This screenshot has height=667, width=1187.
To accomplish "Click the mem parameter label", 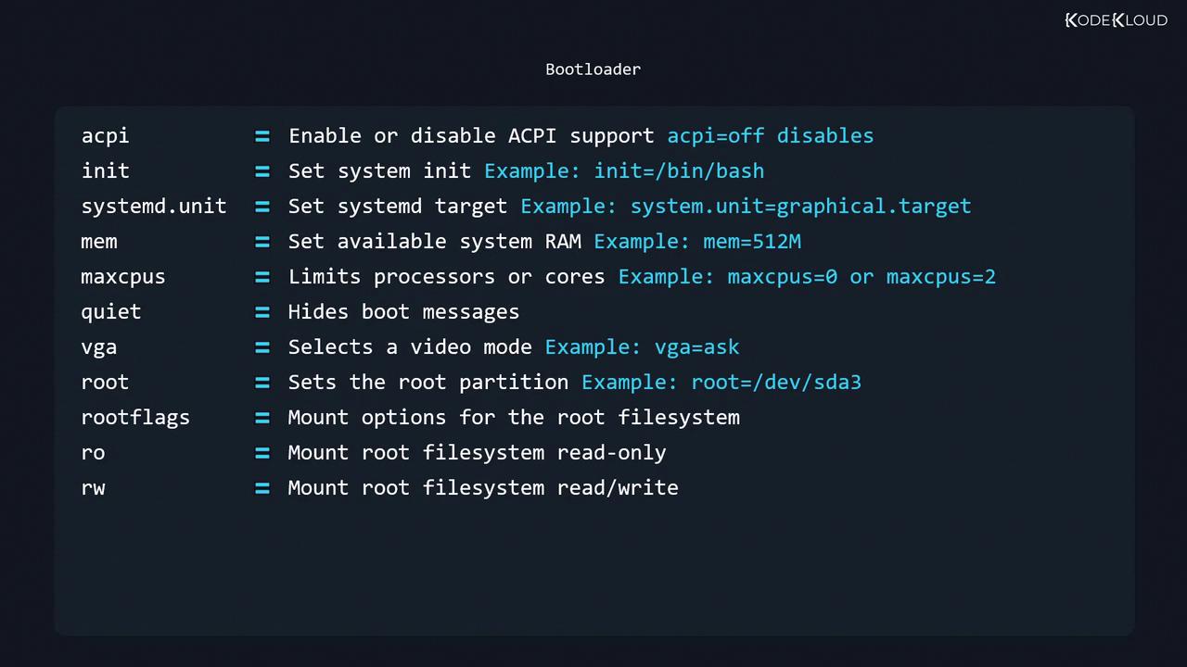I will click(x=99, y=242).
